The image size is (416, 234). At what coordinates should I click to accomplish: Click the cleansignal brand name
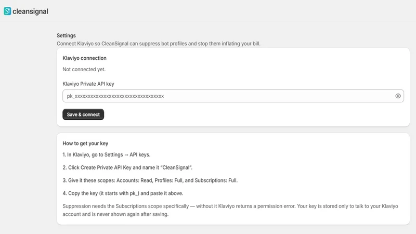30,11
